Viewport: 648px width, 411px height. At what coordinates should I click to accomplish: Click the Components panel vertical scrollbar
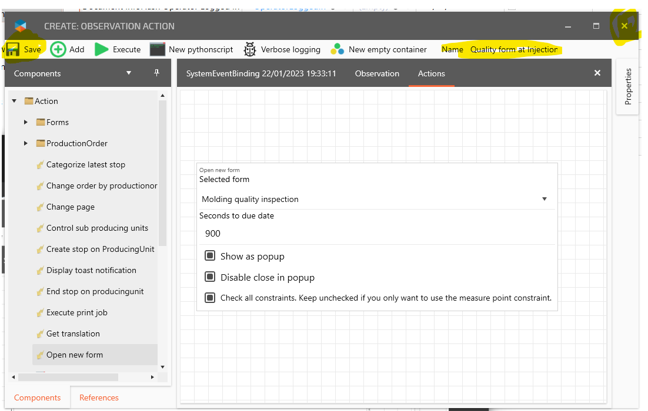[163, 176]
